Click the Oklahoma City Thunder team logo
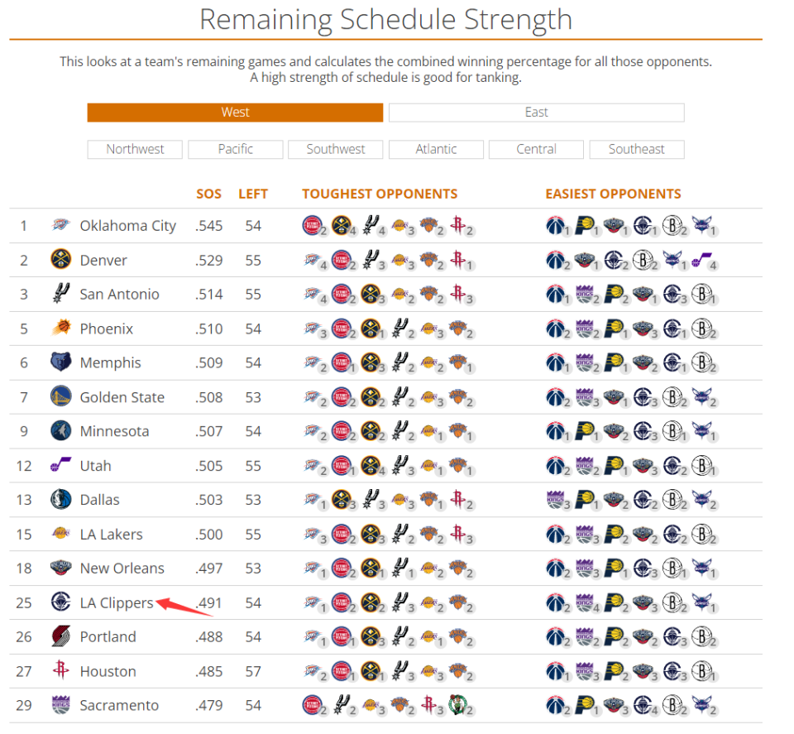 61,225
